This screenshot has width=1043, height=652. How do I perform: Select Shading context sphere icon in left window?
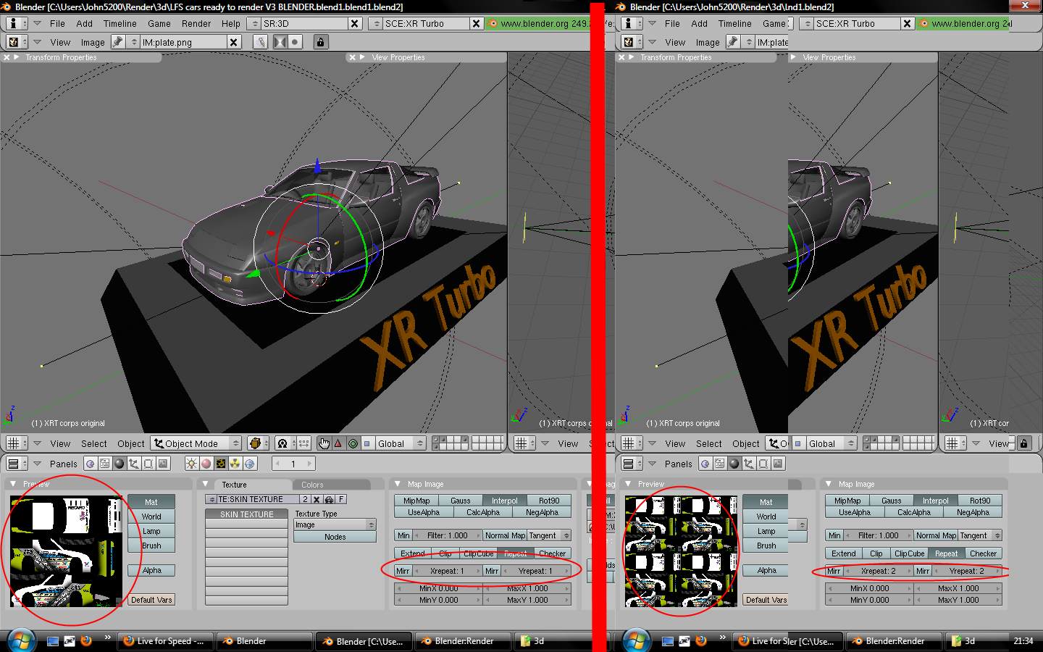coord(120,464)
